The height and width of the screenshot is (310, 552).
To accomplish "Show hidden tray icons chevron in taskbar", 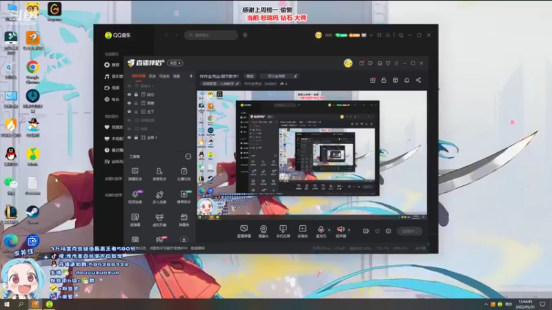I will pos(486,304).
